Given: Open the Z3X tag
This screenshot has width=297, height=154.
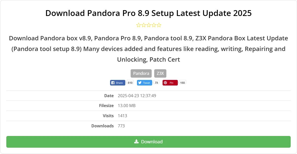Looking at the screenshot, I should 160,73.
